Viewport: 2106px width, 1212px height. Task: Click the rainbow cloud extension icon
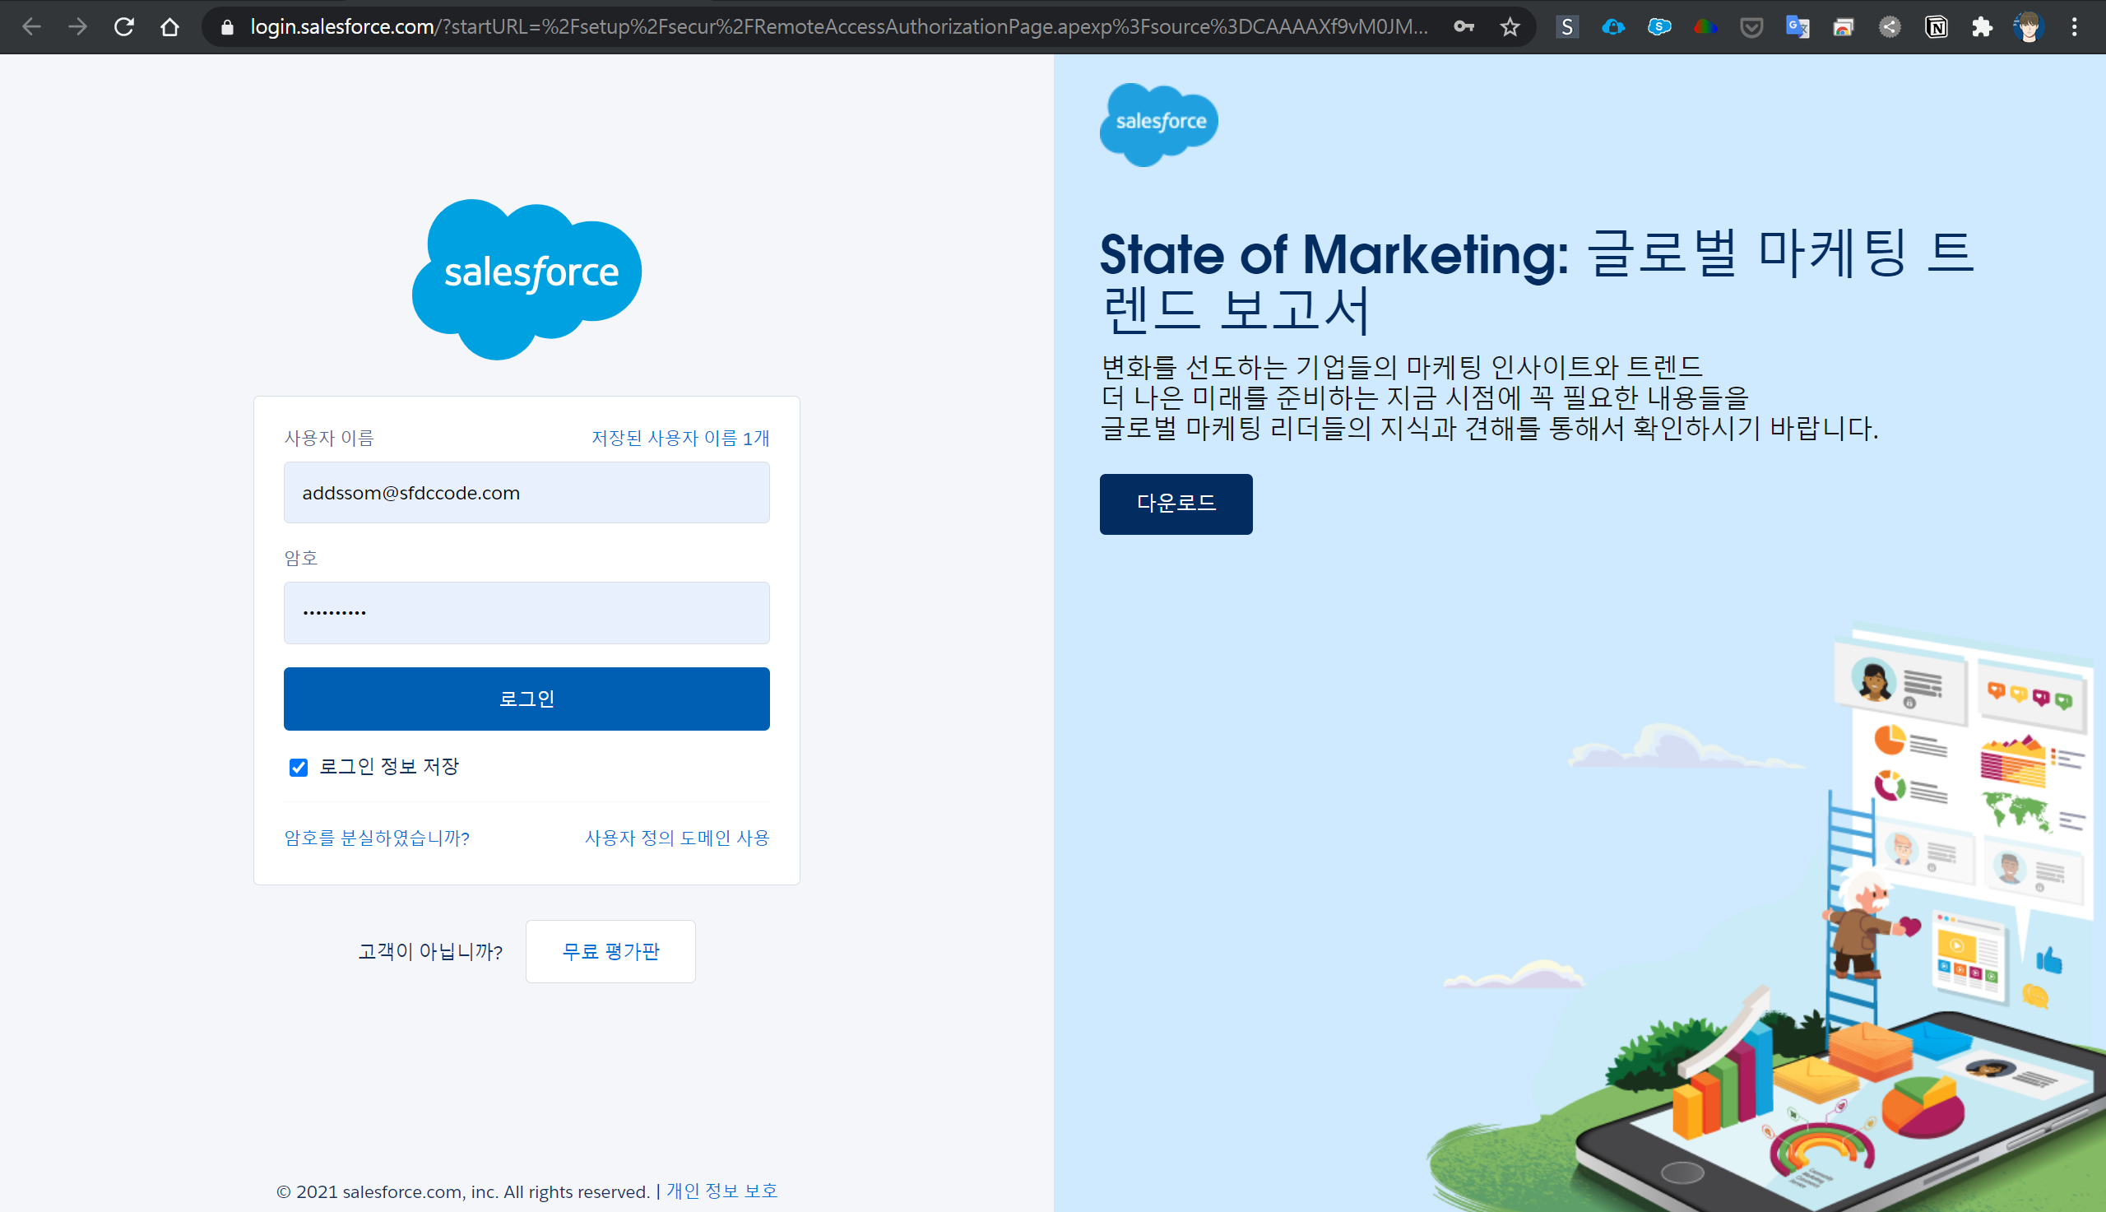[x=1705, y=26]
